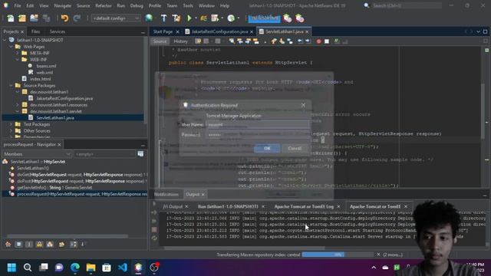Click the Undo toolbar icon
491x276 pixels.
tap(64, 18)
